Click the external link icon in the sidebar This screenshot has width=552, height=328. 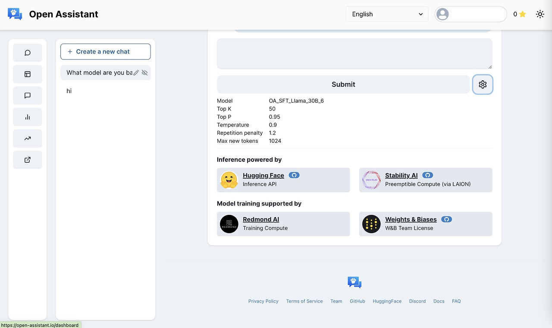[28, 160]
